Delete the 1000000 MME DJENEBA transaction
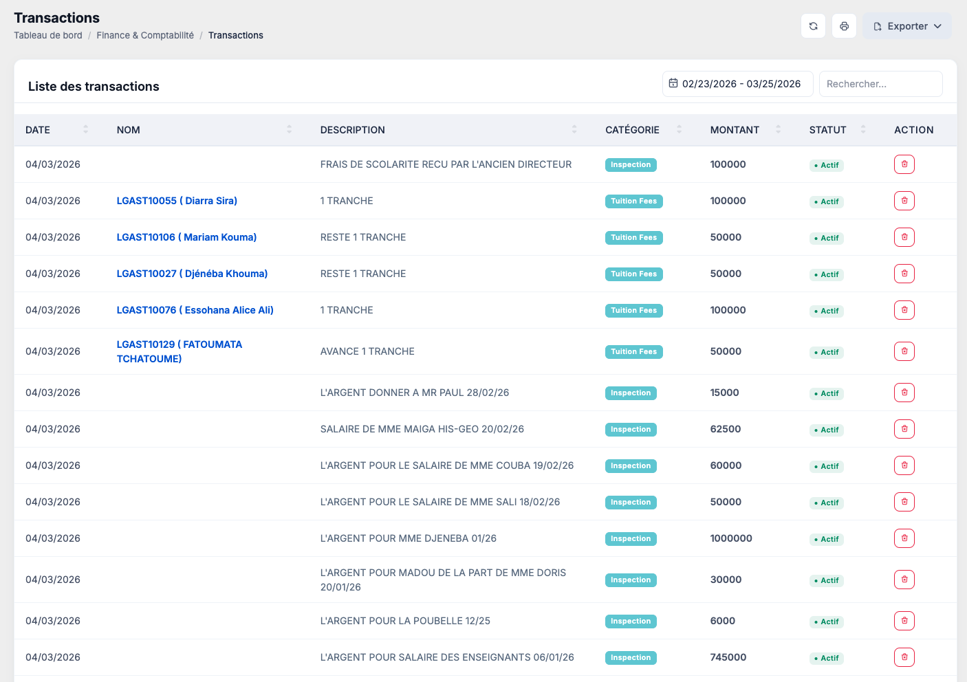The height and width of the screenshot is (682, 967). coord(904,538)
